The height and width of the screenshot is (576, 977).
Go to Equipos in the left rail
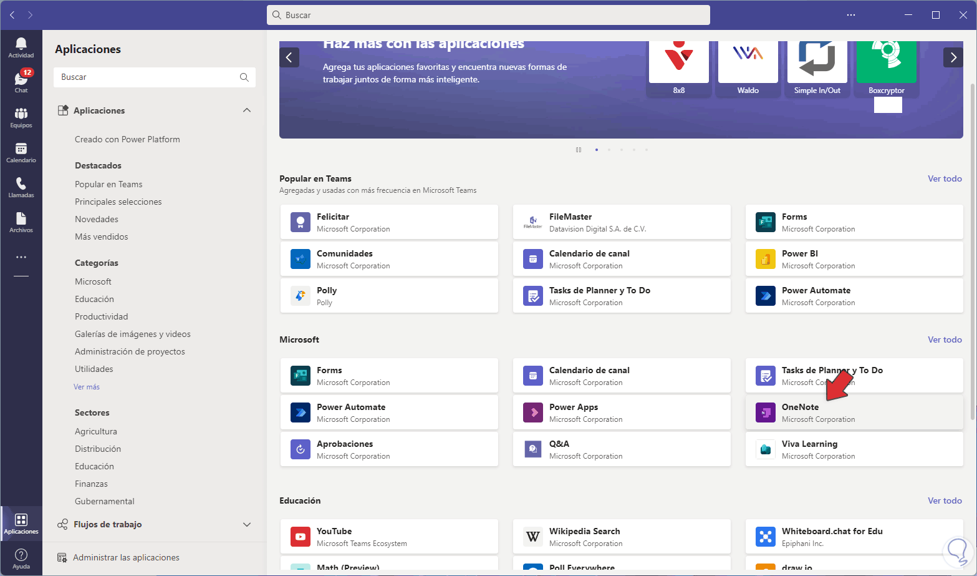21,117
